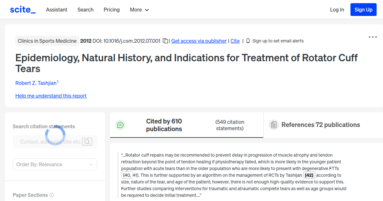Open the Order By: Relevance dropdown
Viewport: 383px width, 201px height.
point(55,164)
